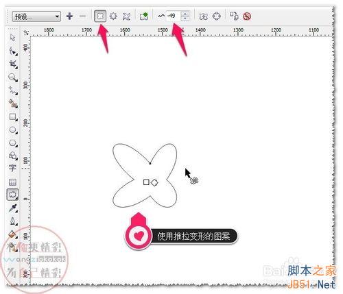Click the Clear distortion button
This screenshot has width=343, height=294.
[x=247, y=16]
